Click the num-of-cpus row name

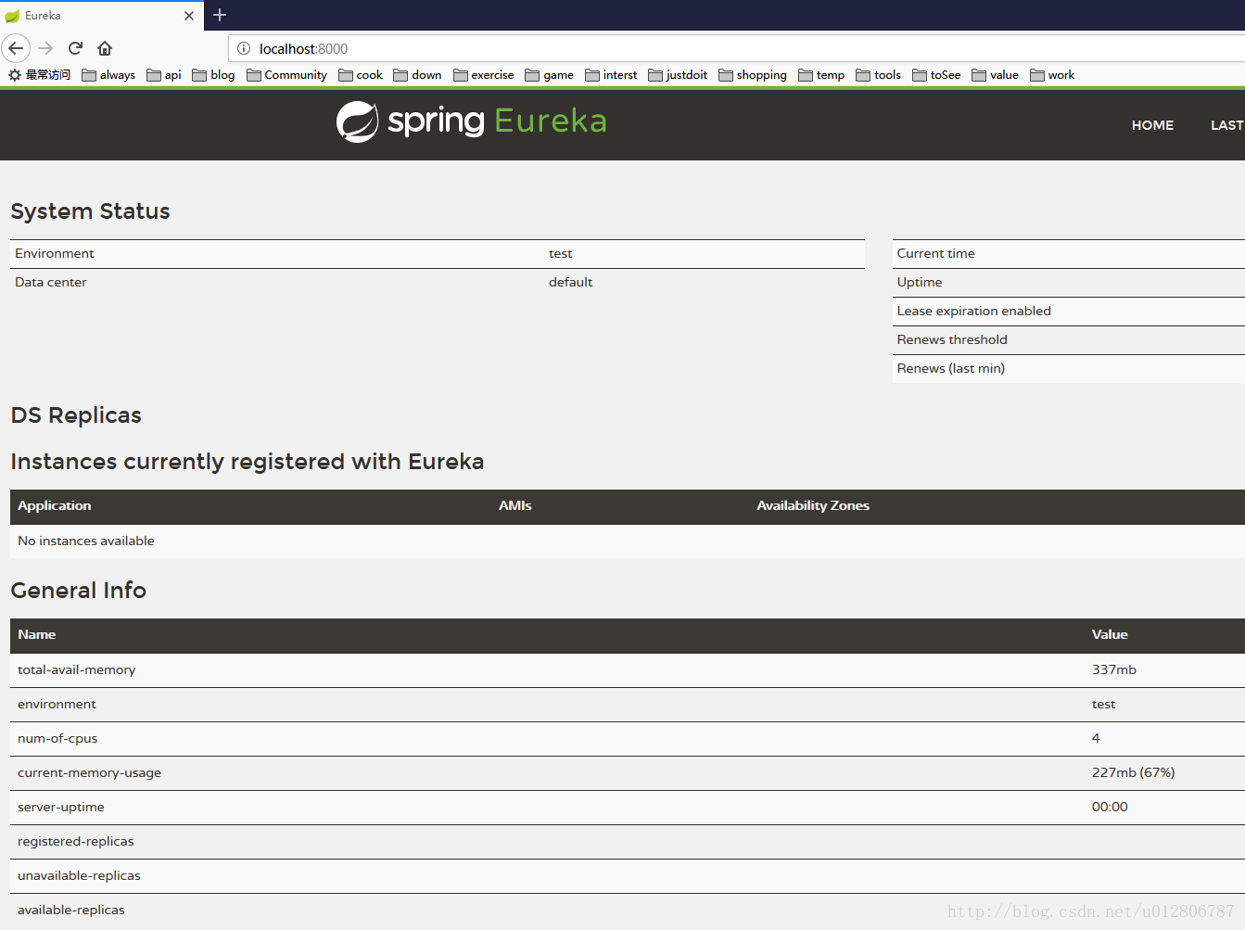[57, 738]
